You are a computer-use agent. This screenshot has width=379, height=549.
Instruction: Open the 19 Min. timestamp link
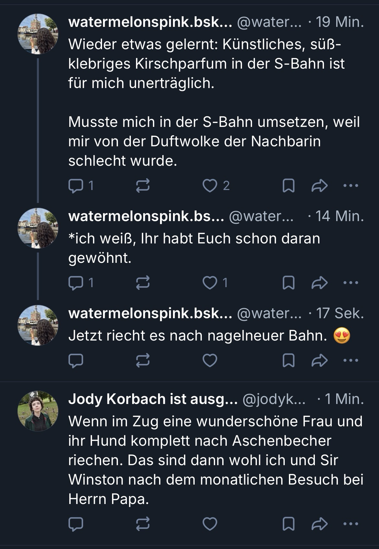click(339, 22)
